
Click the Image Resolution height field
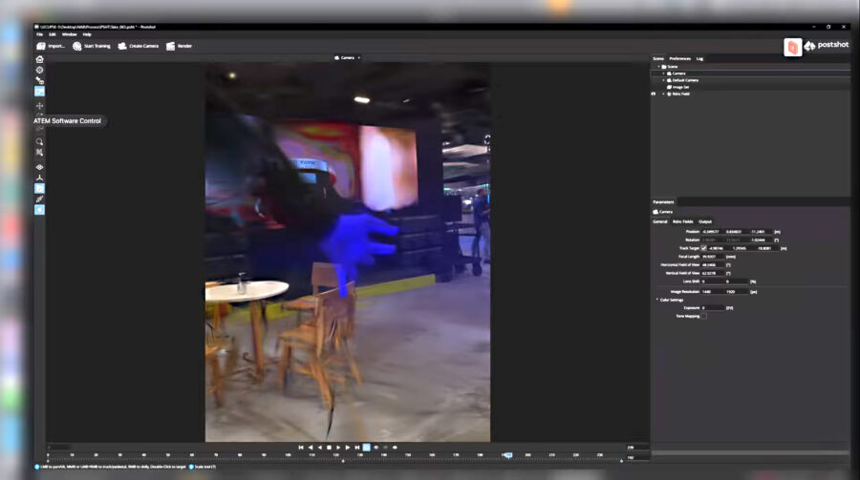pos(737,292)
